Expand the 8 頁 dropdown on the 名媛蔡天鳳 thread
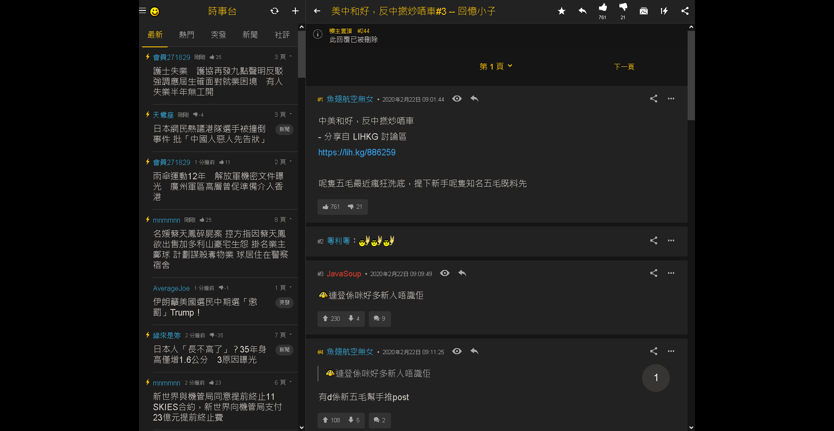 coord(283,220)
